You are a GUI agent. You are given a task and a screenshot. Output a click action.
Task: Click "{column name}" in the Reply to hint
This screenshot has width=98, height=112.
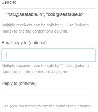click(23, 106)
